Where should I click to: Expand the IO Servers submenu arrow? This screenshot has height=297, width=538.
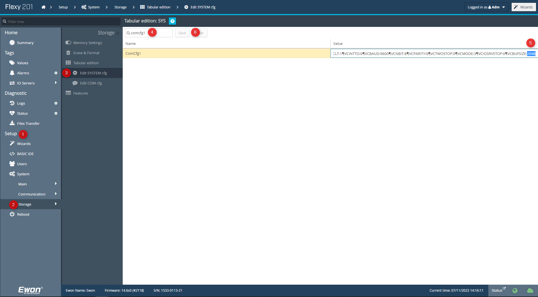[x=56, y=83]
